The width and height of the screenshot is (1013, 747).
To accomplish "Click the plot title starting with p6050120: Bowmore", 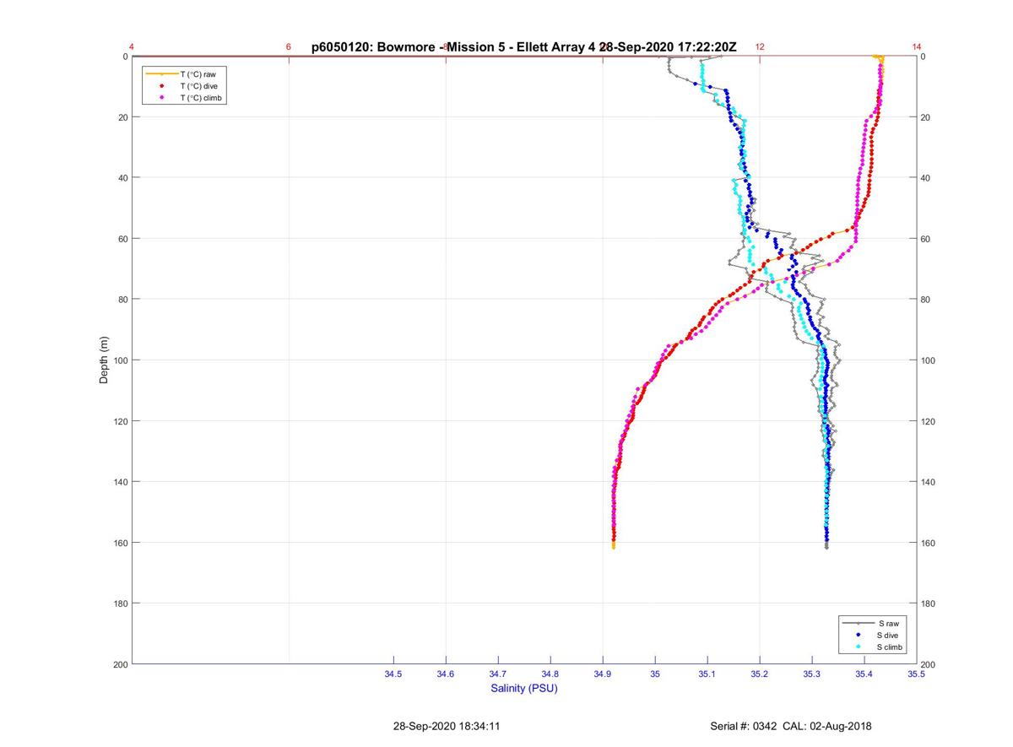I will [524, 46].
